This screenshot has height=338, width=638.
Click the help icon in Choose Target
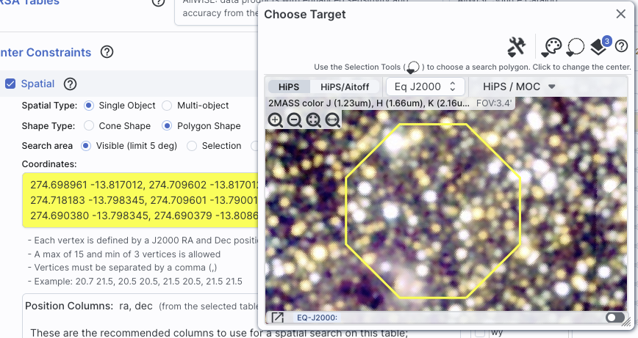621,47
